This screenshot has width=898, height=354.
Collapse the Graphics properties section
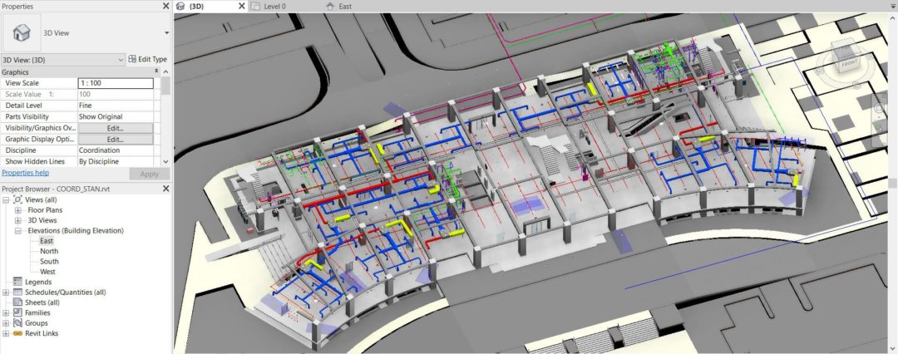click(156, 71)
